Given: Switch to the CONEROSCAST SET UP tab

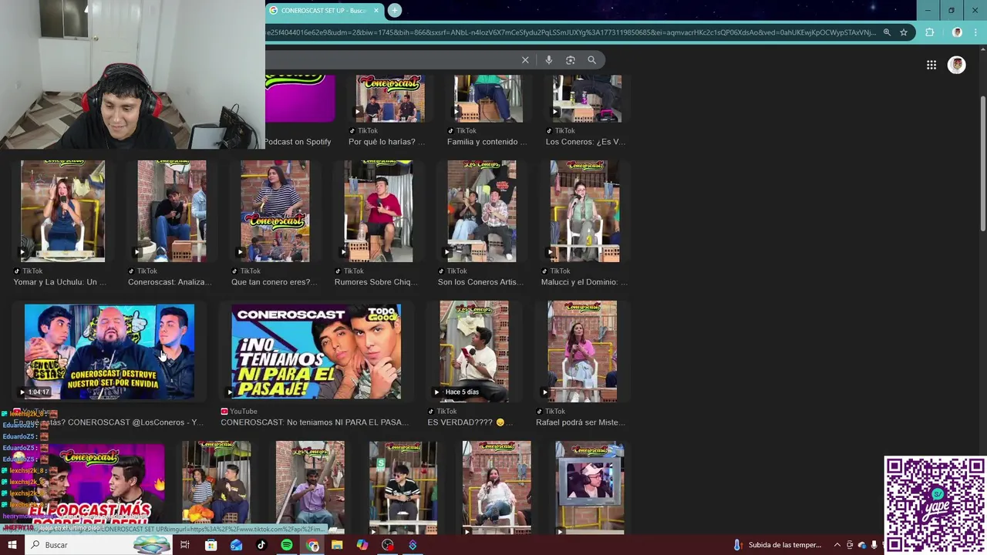Looking at the screenshot, I should 324,11.
